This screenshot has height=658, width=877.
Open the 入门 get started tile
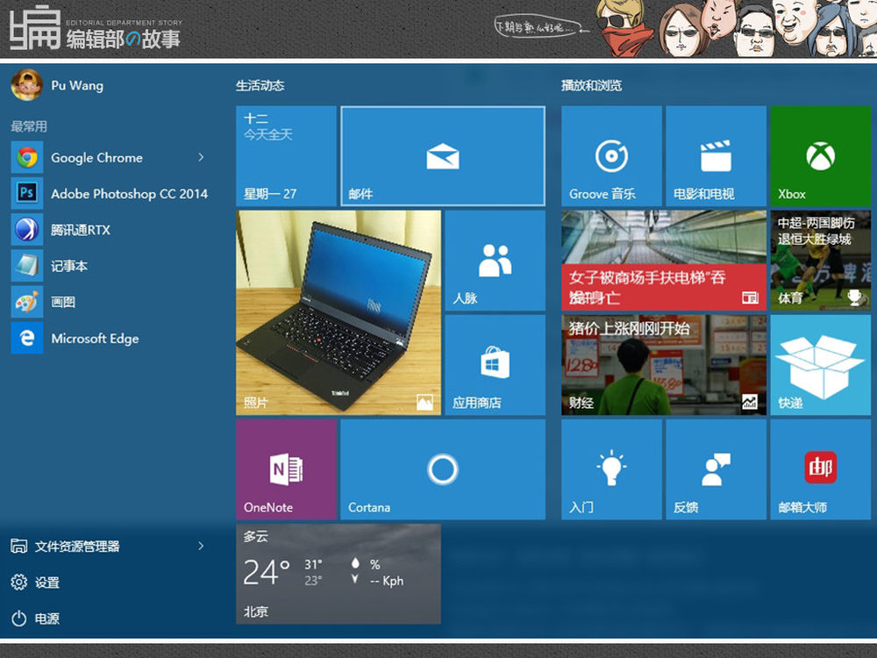click(611, 469)
